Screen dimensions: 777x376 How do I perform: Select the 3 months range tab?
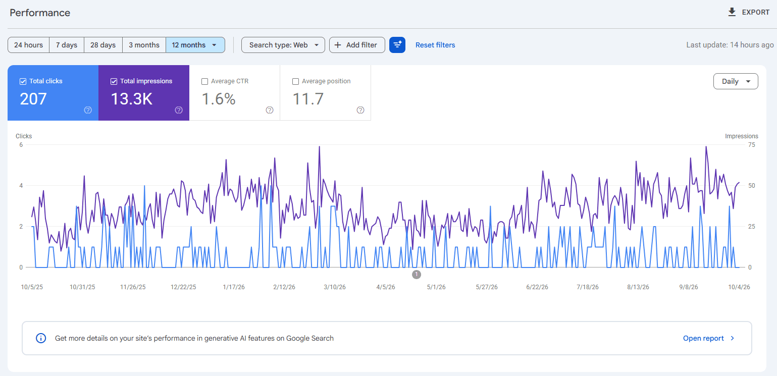(144, 45)
